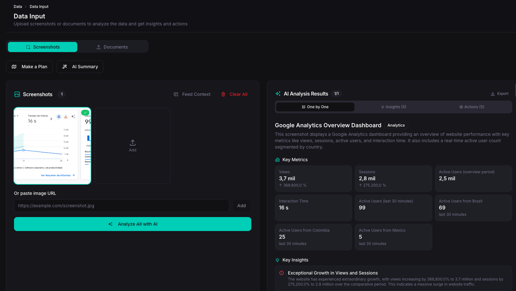
Task: Follow the Data breadcrumb link
Action: [x=18, y=6]
